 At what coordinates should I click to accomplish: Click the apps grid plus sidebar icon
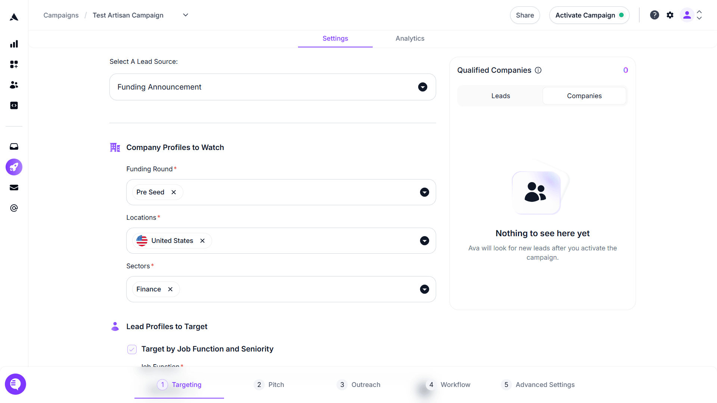[14, 65]
